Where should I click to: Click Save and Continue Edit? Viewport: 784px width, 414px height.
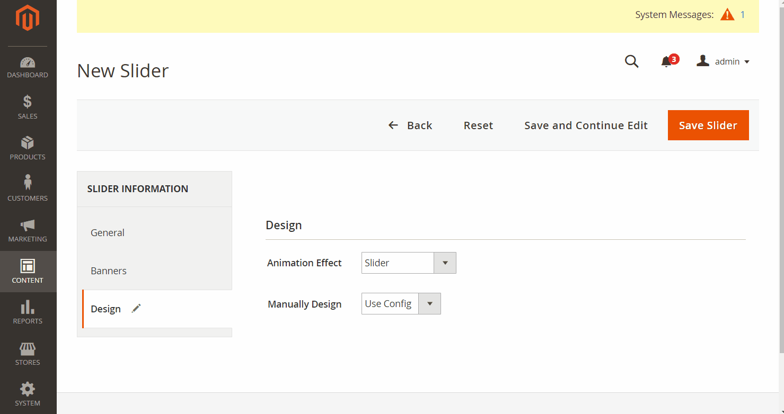pos(586,125)
